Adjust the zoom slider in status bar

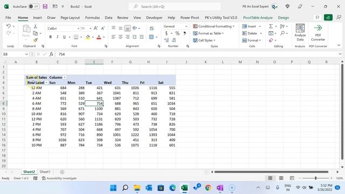(315, 178)
